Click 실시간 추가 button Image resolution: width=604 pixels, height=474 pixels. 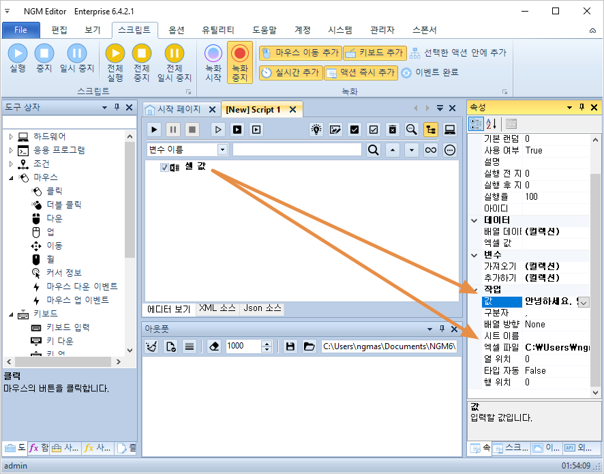[x=290, y=72]
